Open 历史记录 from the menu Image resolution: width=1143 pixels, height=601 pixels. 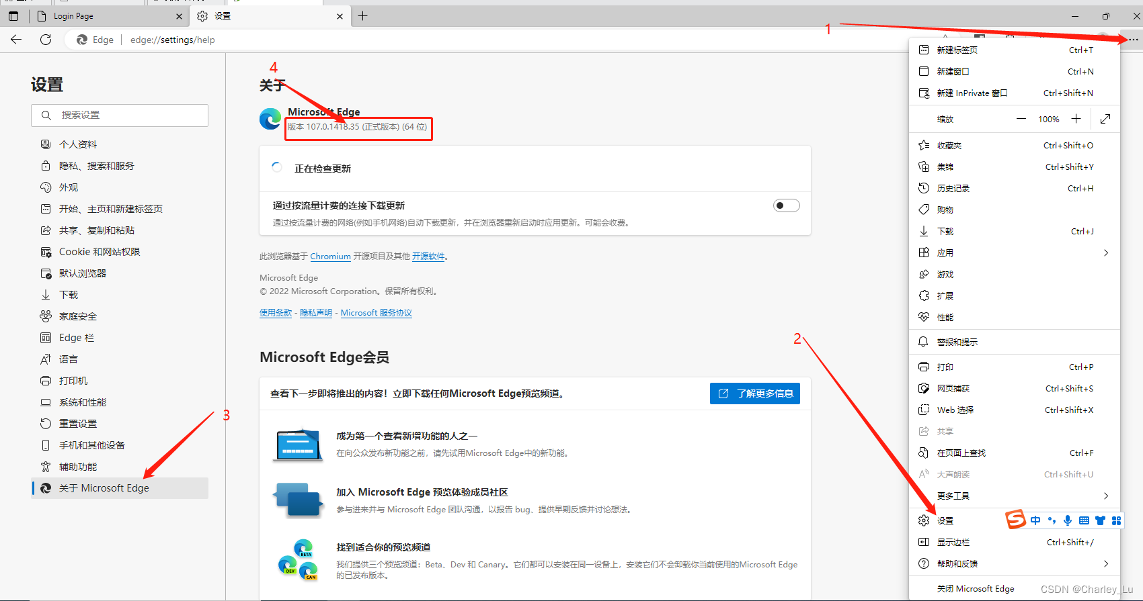1015,188
